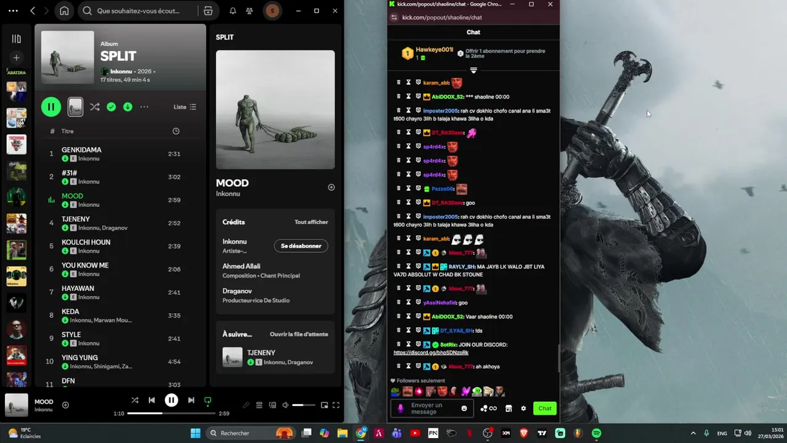This screenshot has width=787, height=443.
Task: Pause playback in bottom player bar
Action: click(172, 400)
